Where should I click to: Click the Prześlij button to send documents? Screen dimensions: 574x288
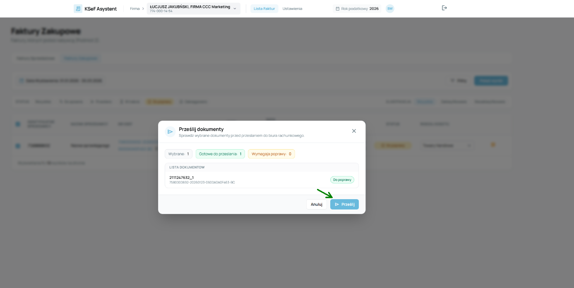(344, 204)
